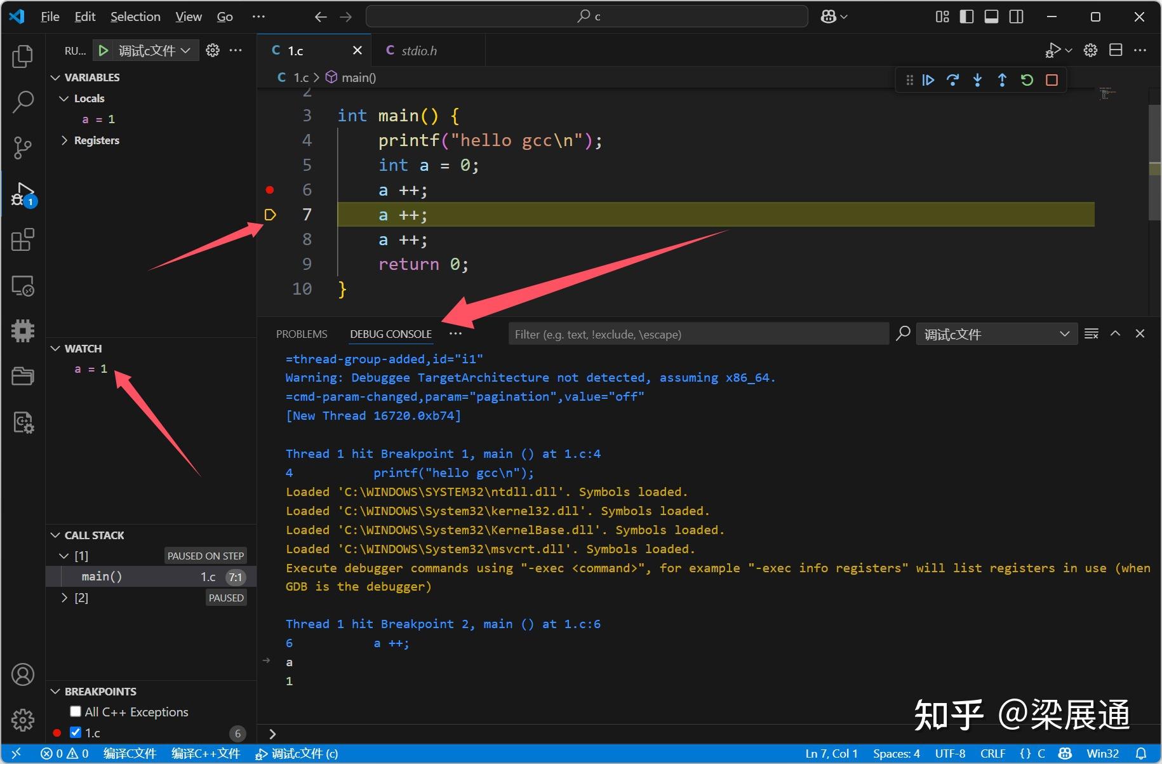Viewport: 1162px width, 764px height.
Task: Run 编译C++文件 from the status bar
Action: pyautogui.click(x=205, y=753)
